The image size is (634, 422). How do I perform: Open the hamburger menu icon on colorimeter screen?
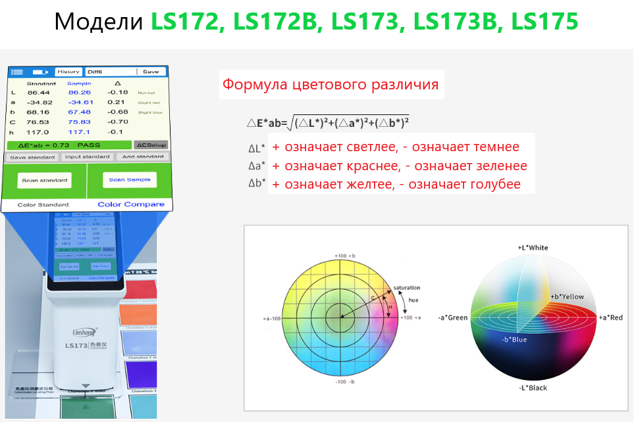coord(17,72)
